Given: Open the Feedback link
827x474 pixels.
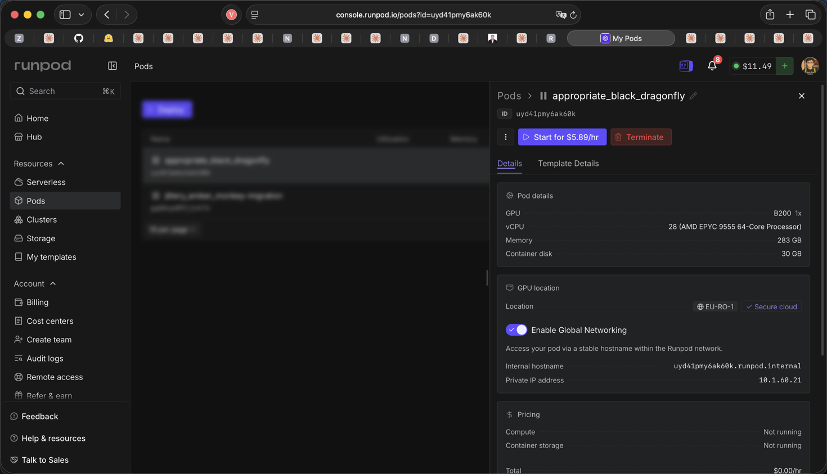Looking at the screenshot, I should [39, 417].
